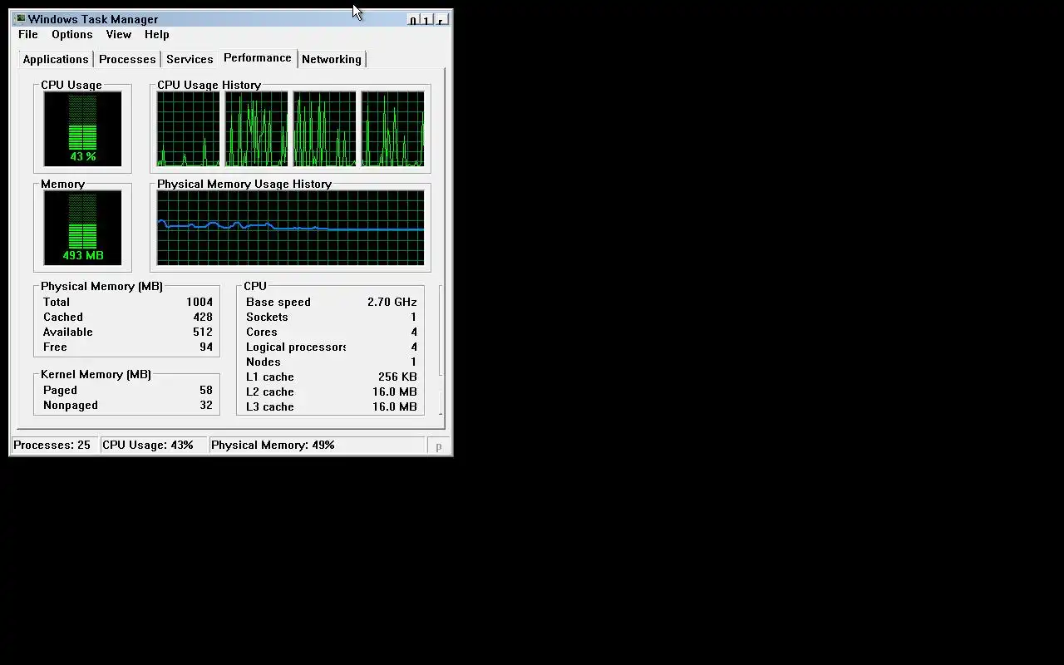Open the Help menu
1064x665 pixels.
pyautogui.click(x=156, y=34)
